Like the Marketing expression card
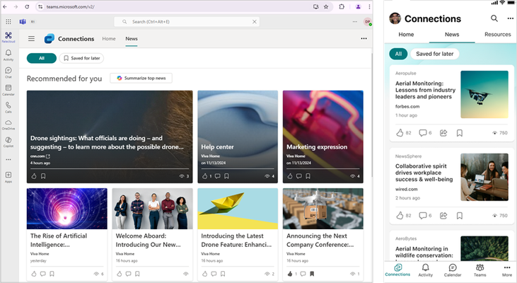The image size is (517, 283). point(290,176)
